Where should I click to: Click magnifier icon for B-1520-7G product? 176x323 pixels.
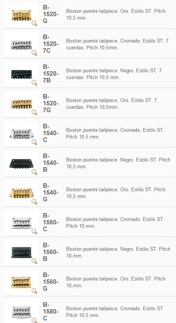[x=34, y=112]
